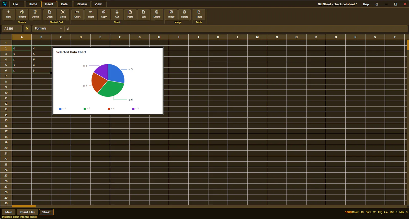Open the Data tab
Image resolution: width=409 pixels, height=219 pixels.
pyautogui.click(x=64, y=4)
